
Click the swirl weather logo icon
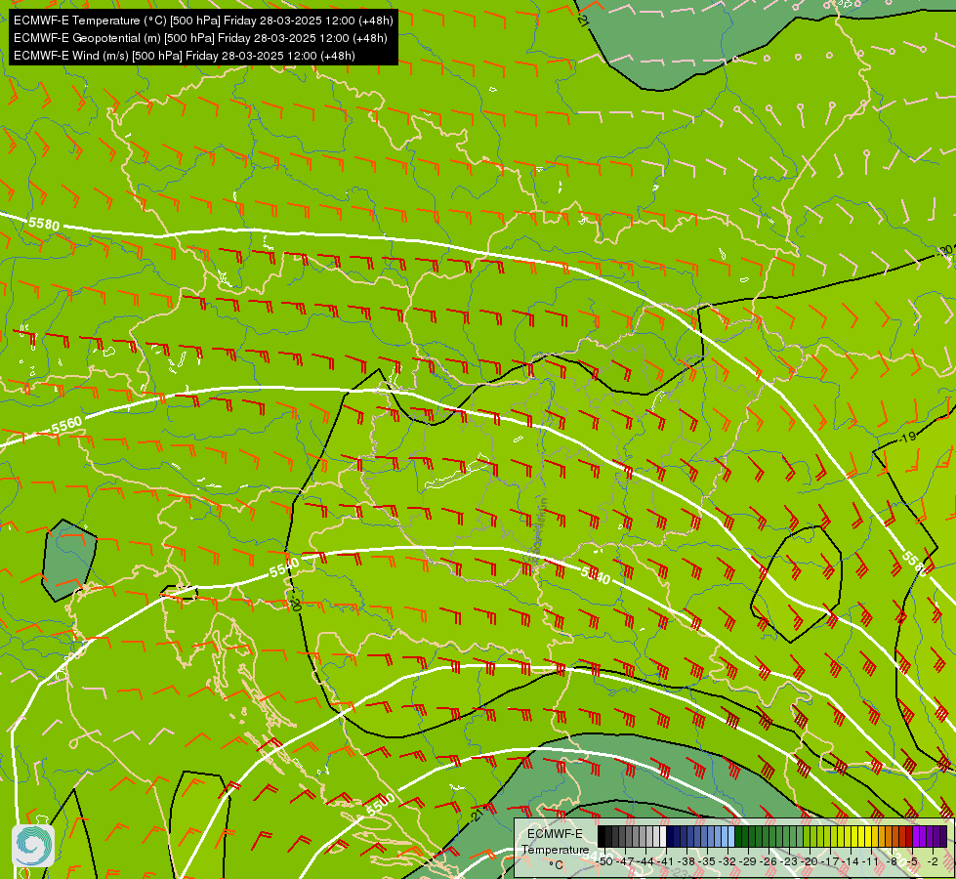click(33, 846)
